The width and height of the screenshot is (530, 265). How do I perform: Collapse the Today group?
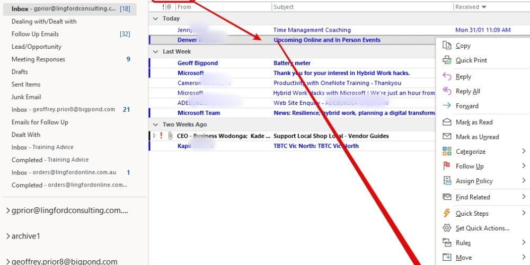point(155,19)
